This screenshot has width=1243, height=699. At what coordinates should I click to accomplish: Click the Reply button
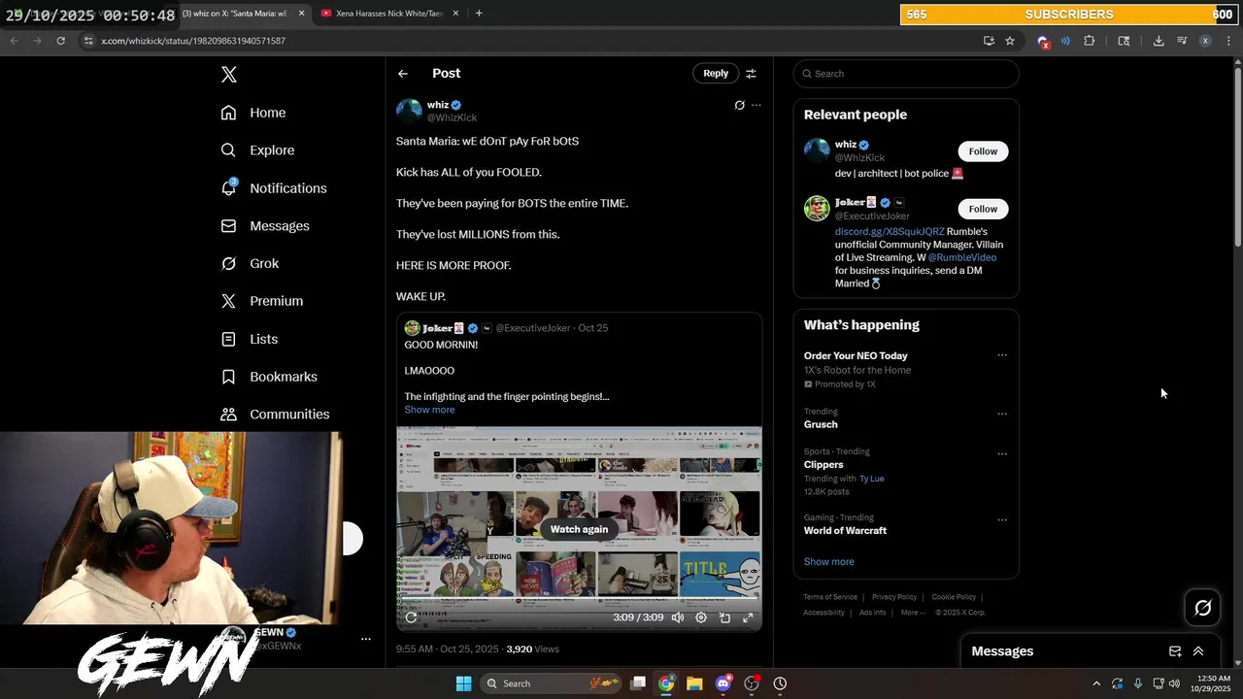click(716, 74)
